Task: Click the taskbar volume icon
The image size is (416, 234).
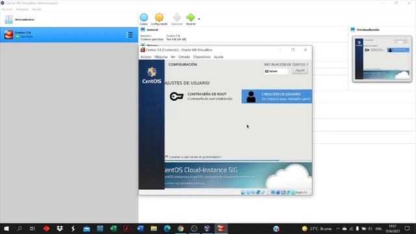Action: coord(370,228)
